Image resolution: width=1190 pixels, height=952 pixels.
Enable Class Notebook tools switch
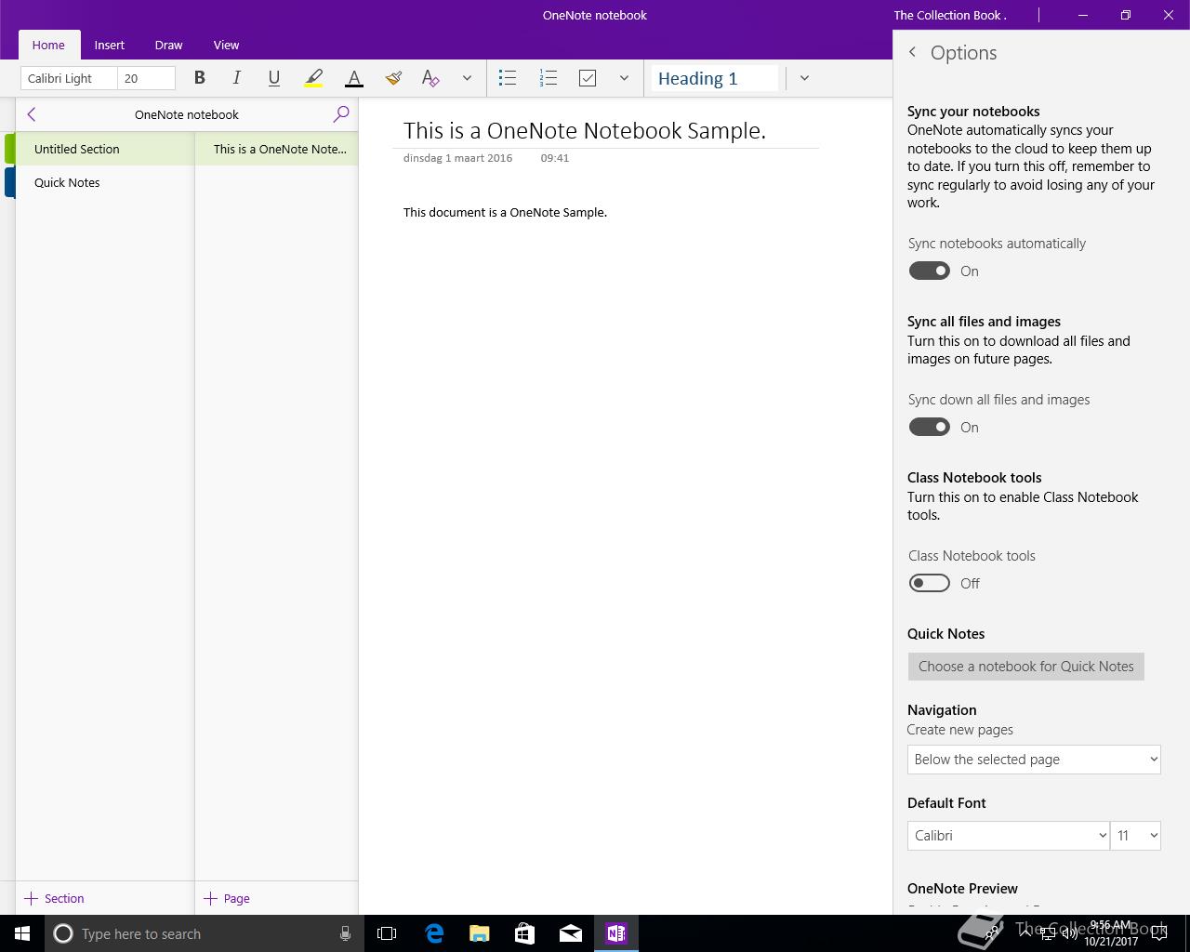[x=929, y=583]
